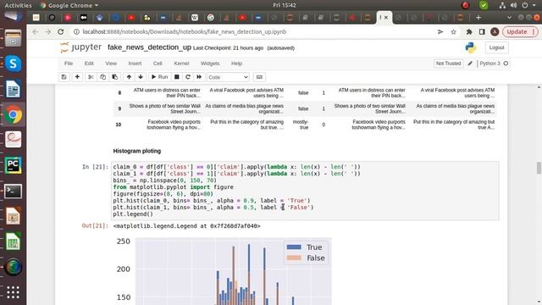Move selected cell up arrow

pyautogui.click(x=129, y=77)
